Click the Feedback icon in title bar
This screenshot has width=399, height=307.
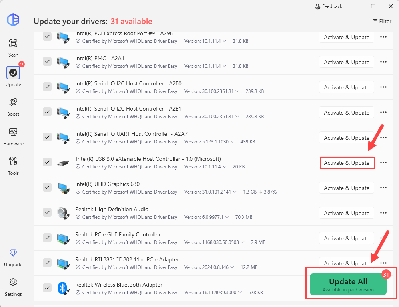point(317,6)
